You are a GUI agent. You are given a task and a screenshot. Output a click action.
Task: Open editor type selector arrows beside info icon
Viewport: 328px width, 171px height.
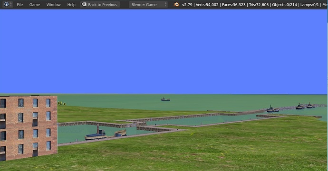pyautogui.click(x=10, y=4)
